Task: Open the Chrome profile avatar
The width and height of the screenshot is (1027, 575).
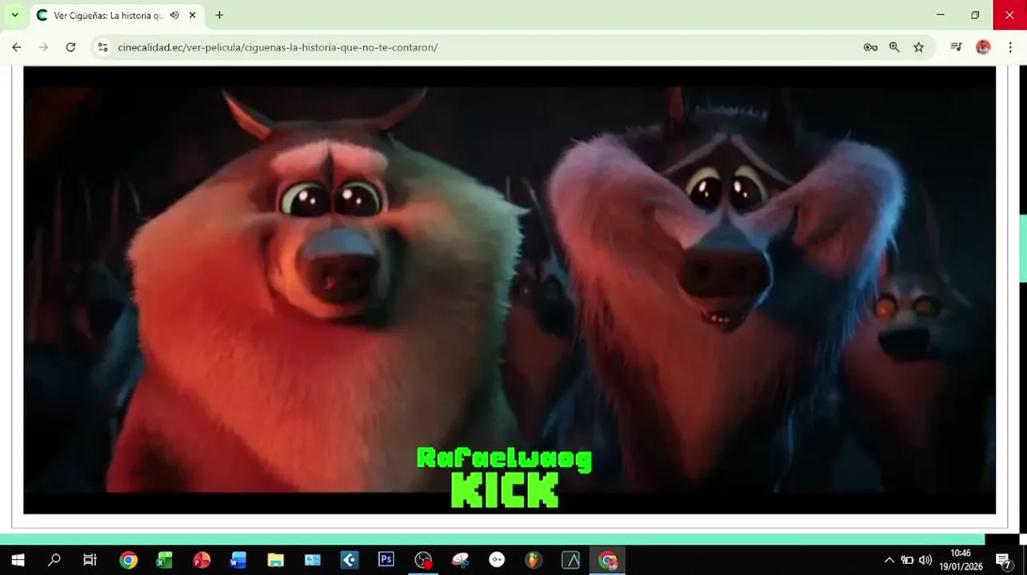Action: pyautogui.click(x=983, y=47)
